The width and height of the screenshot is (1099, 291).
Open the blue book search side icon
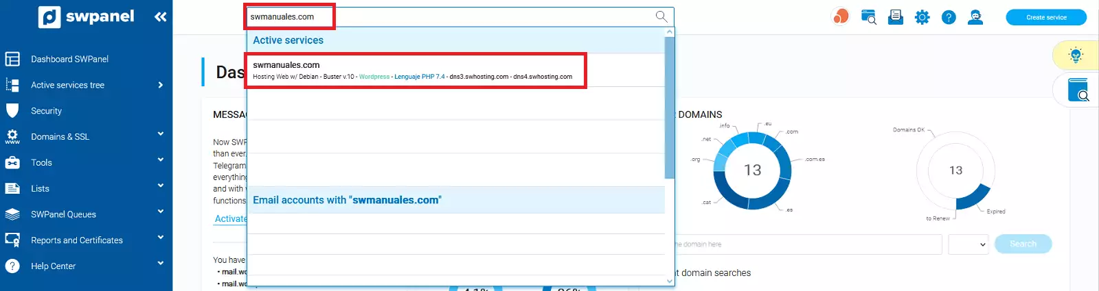[x=1078, y=90]
